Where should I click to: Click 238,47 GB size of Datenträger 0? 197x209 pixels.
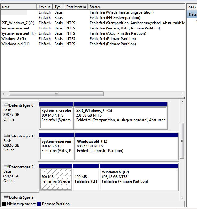[x=11, y=115]
